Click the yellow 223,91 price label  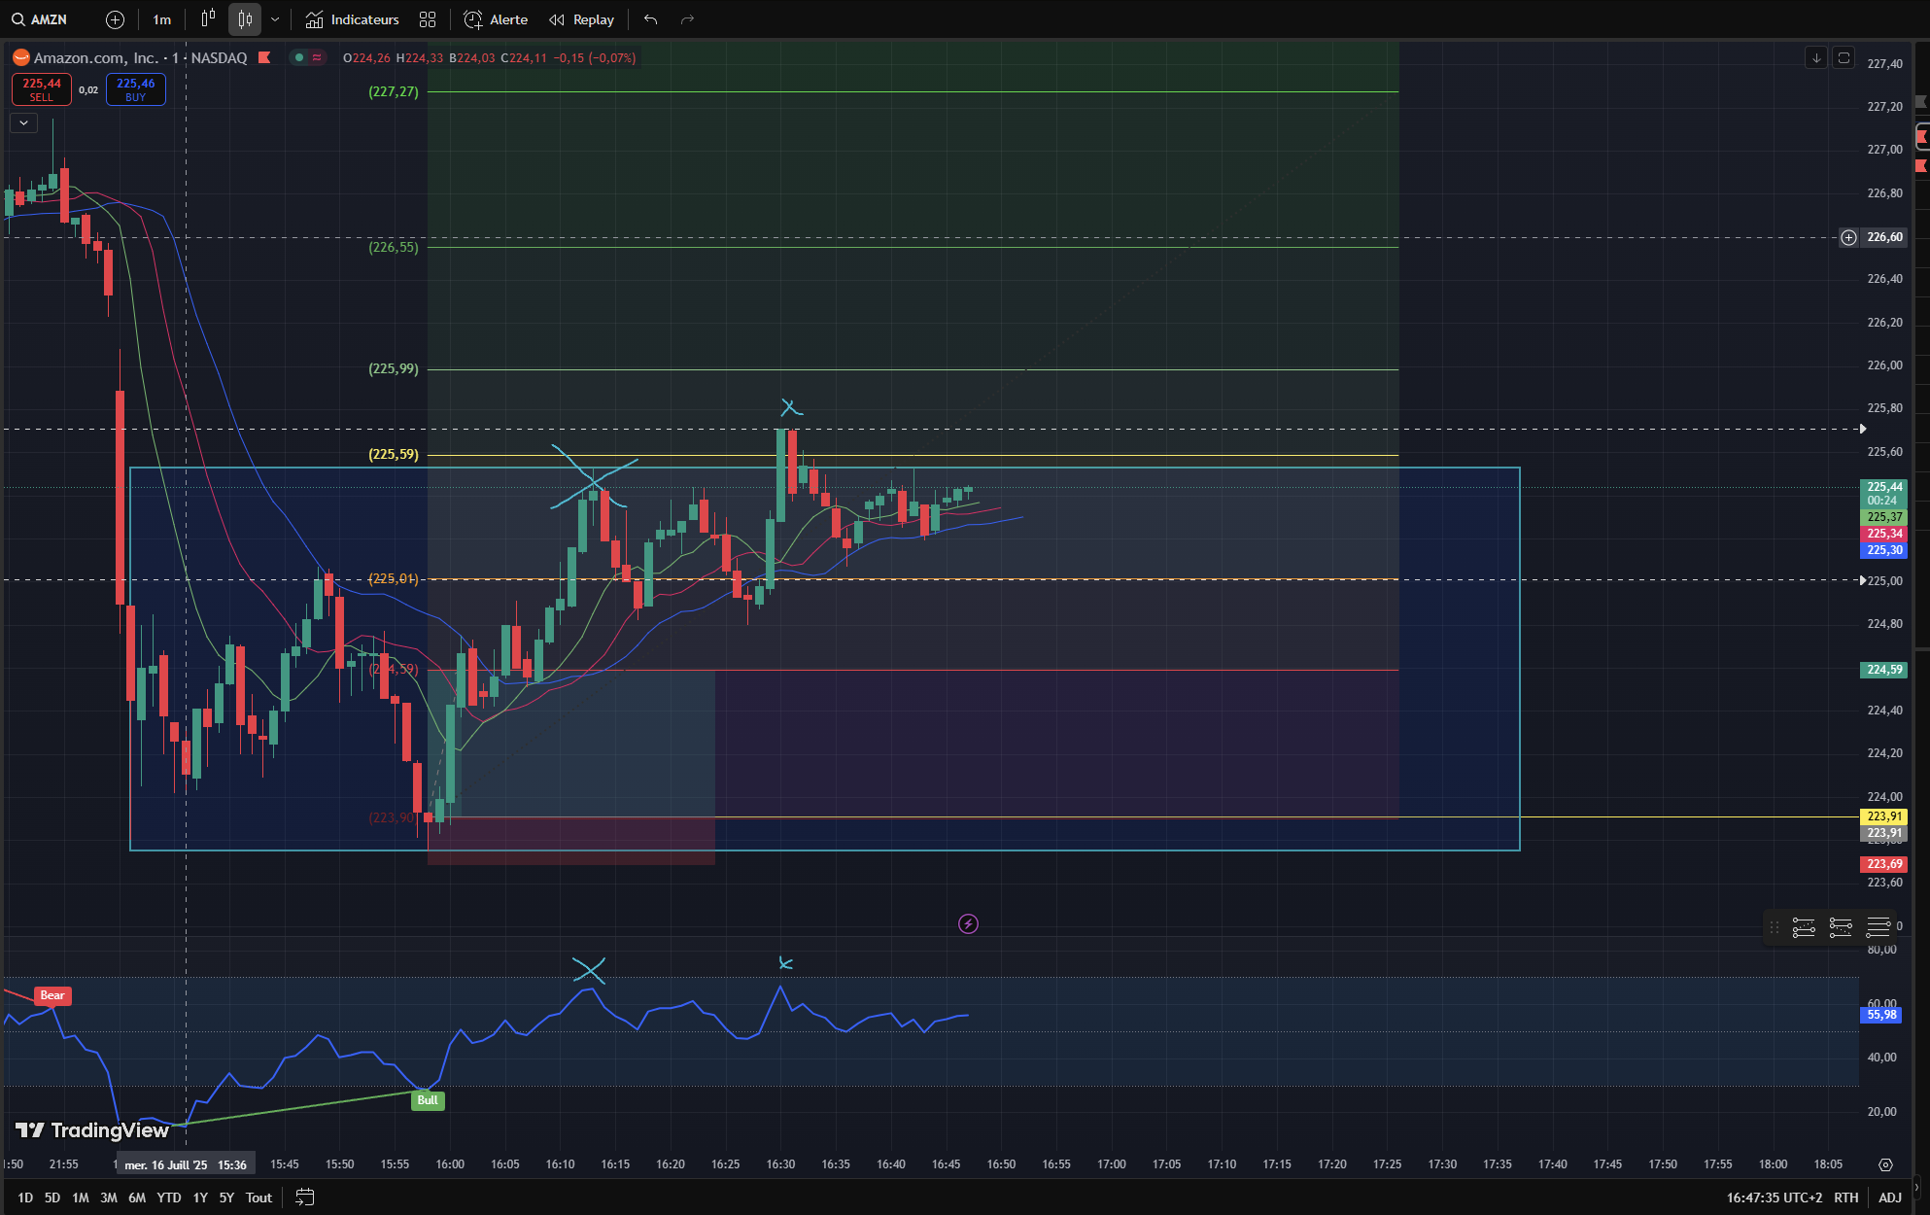[x=1884, y=816]
